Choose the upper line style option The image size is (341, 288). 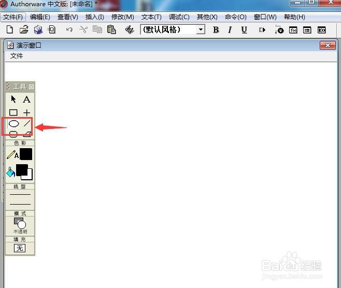(20, 194)
